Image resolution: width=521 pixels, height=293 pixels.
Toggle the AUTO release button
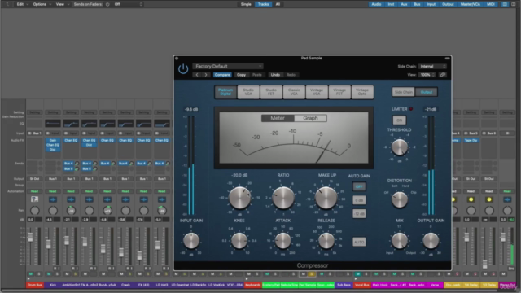tap(359, 243)
